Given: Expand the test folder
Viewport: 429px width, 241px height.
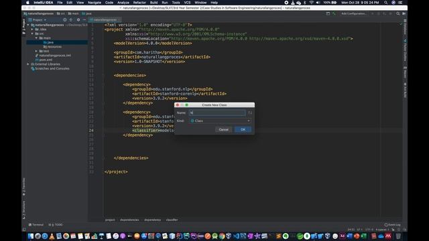Looking at the screenshot, I should (36, 51).
